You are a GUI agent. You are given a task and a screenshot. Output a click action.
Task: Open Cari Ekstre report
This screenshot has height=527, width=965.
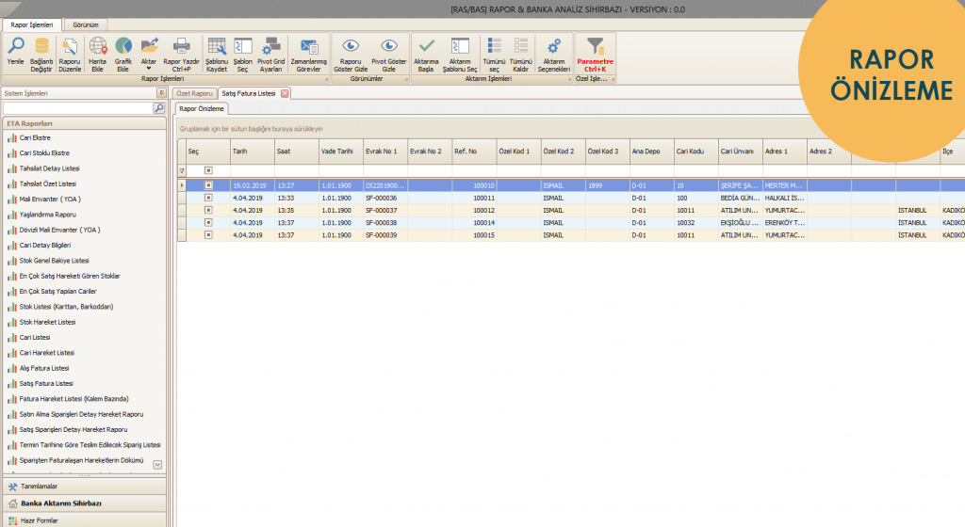pos(35,137)
